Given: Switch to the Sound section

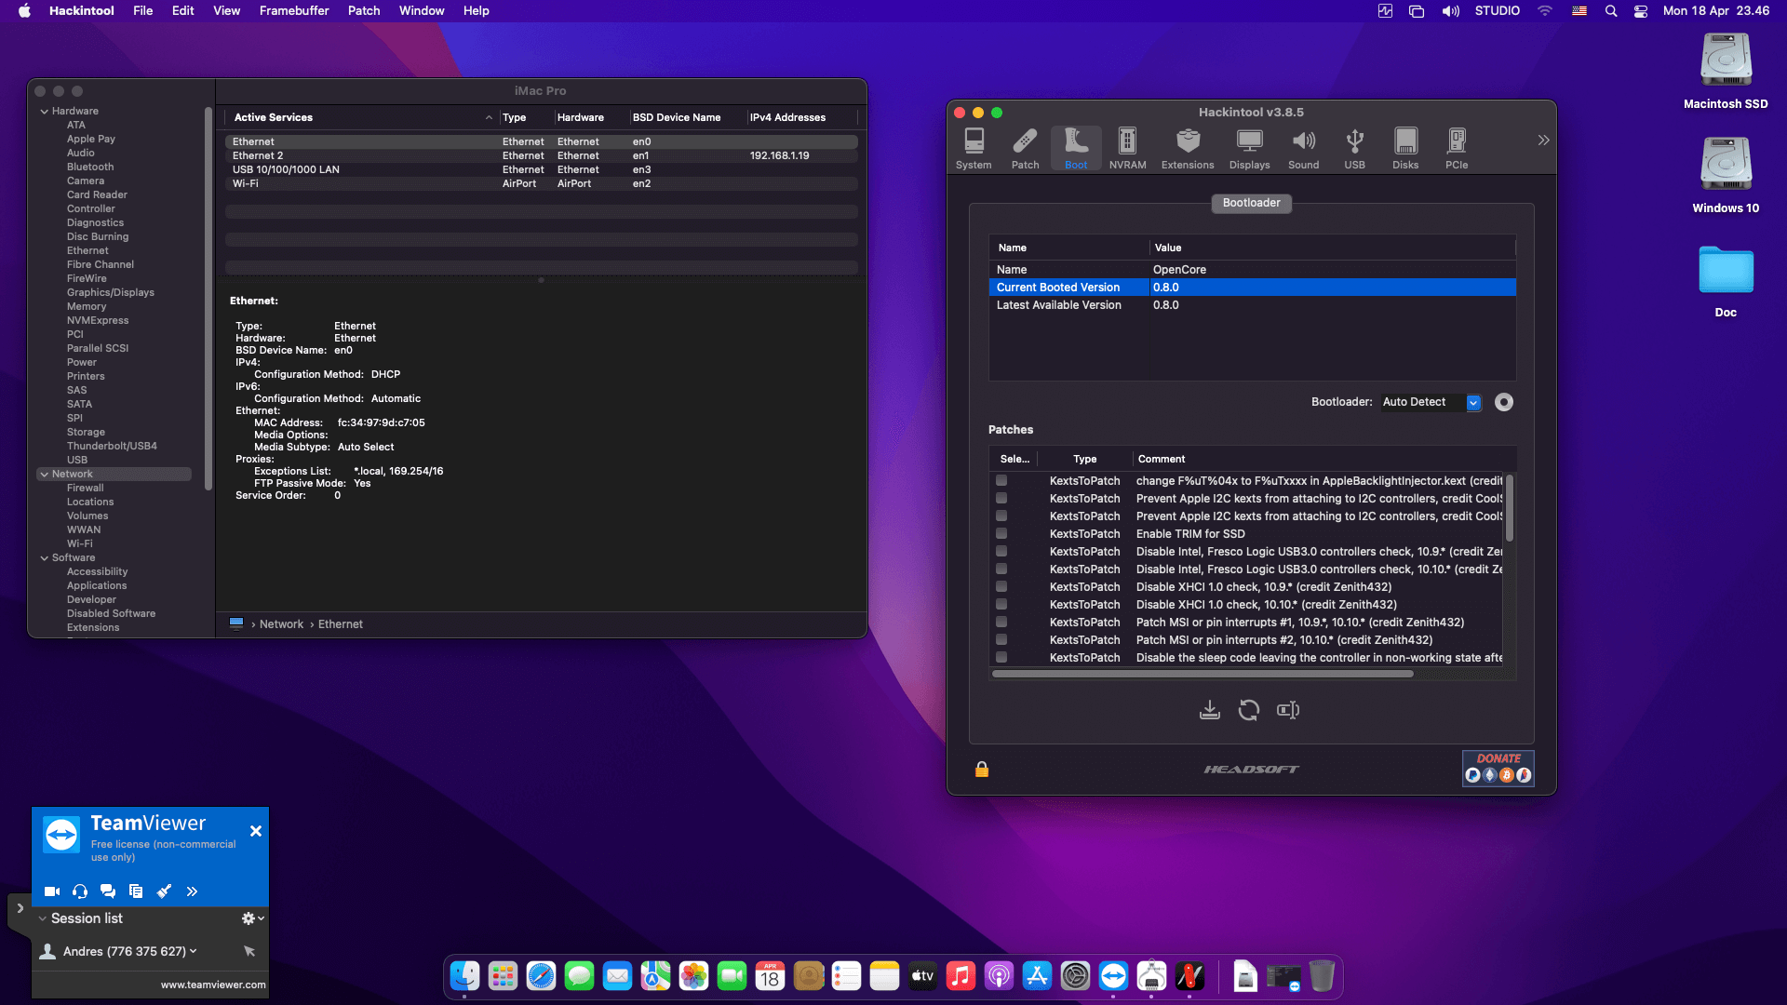Looking at the screenshot, I should [x=1303, y=148].
